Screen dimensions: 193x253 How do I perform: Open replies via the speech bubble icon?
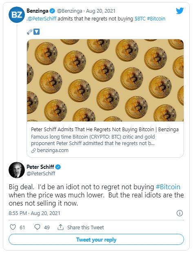pyautogui.click(x=37, y=227)
